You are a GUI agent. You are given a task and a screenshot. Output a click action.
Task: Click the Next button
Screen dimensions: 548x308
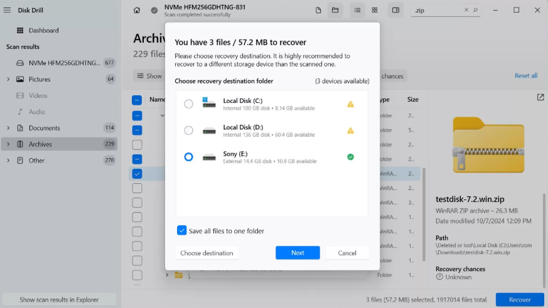298,253
